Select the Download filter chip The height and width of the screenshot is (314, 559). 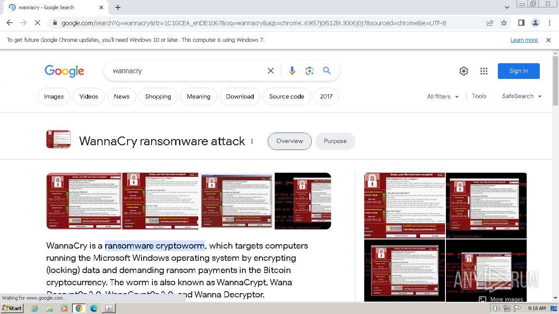[x=240, y=96]
